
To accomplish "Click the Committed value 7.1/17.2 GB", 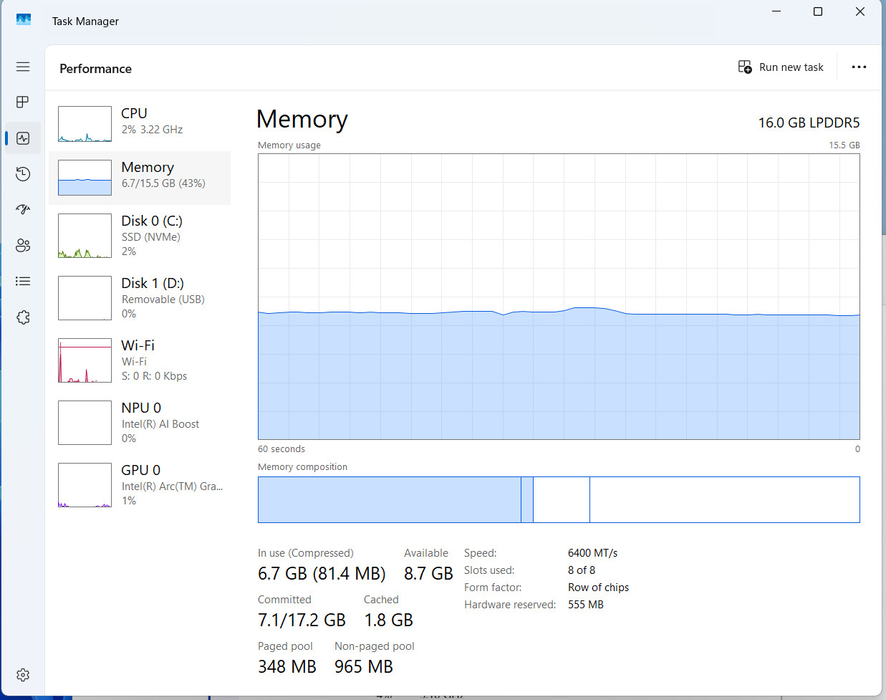I will coord(302,620).
